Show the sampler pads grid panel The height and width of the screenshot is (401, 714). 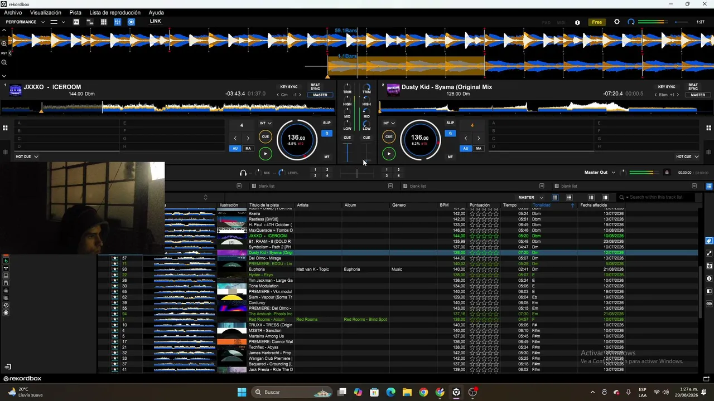pos(104,22)
